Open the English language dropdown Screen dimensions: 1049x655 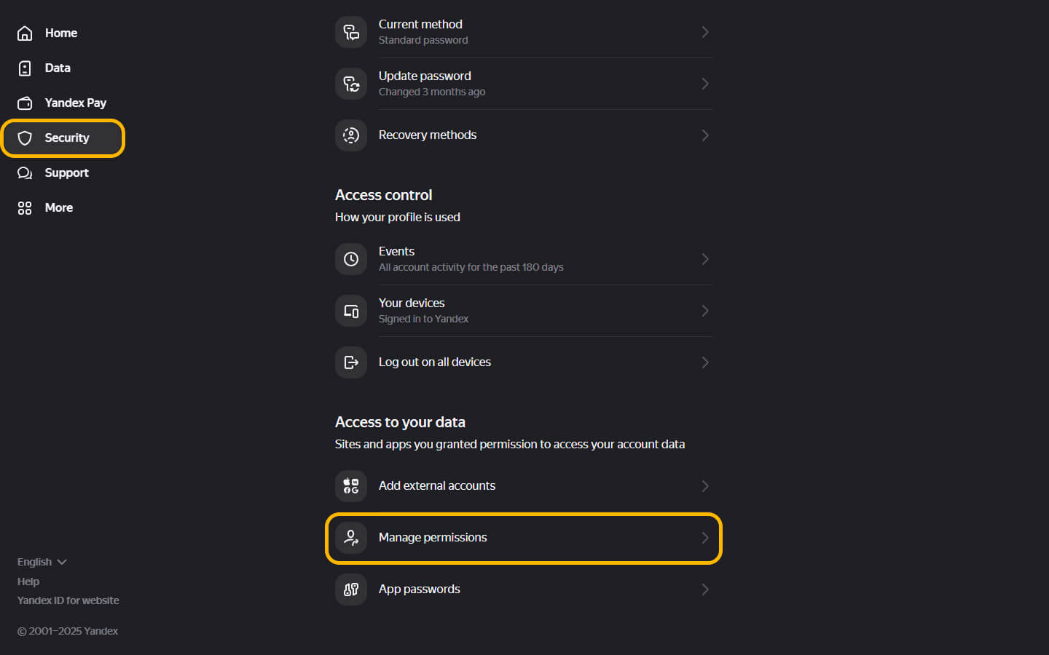click(42, 562)
